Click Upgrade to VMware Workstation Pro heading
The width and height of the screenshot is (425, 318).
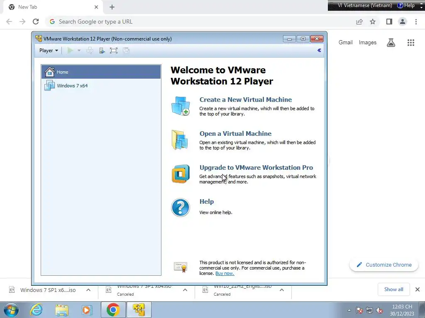tap(256, 167)
